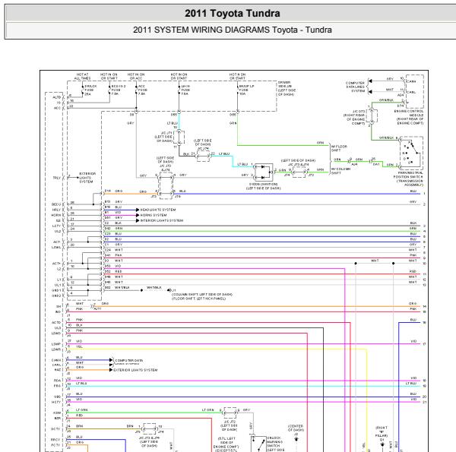Click the 'HOT IN ON OR ACC' label
Image resolution: width=456 pixels, height=452 pixels.
click(135, 77)
